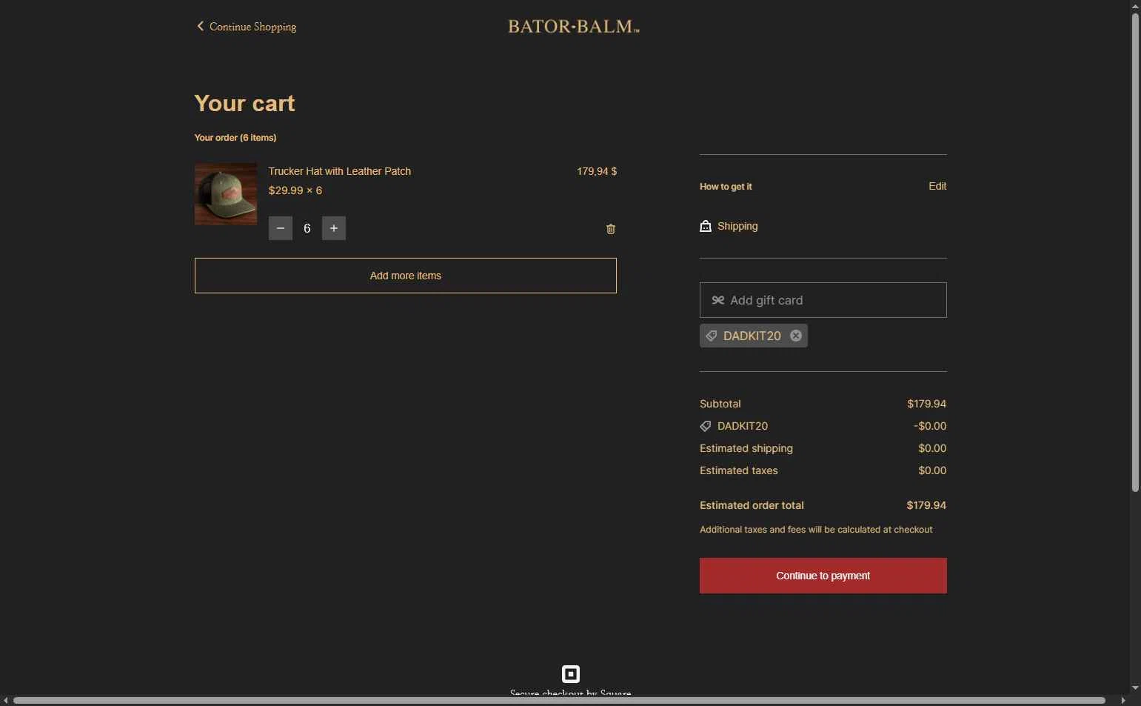Select the $29.99 × 6 unit price text
Viewport: 1141px width, 706px height.
tap(295, 190)
